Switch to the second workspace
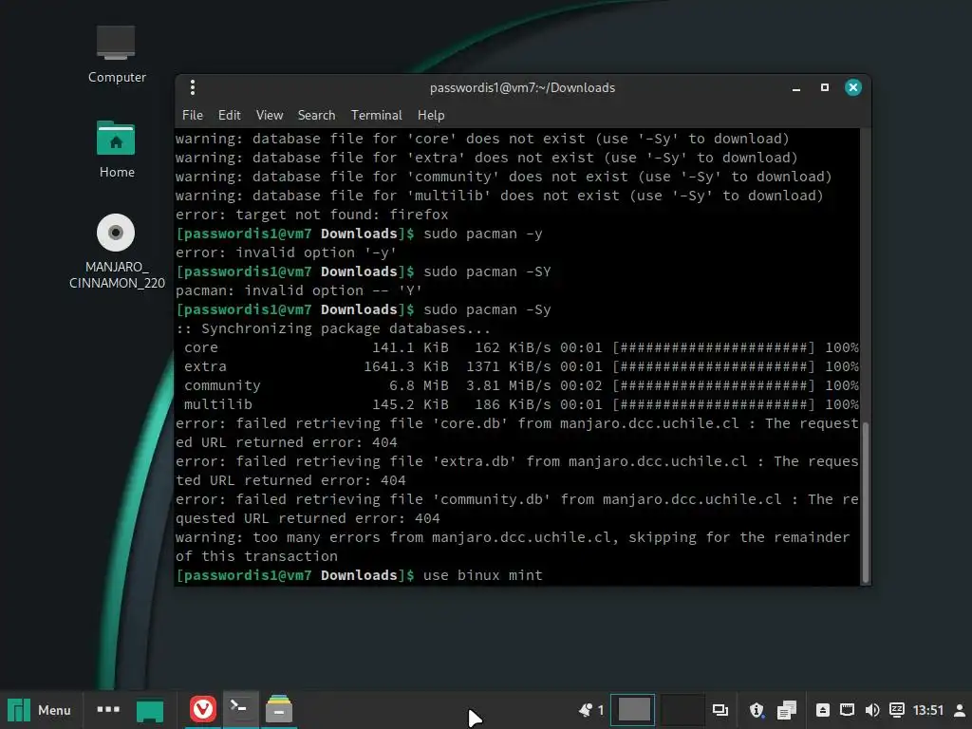Viewport: 972px width, 729px height. click(x=682, y=710)
